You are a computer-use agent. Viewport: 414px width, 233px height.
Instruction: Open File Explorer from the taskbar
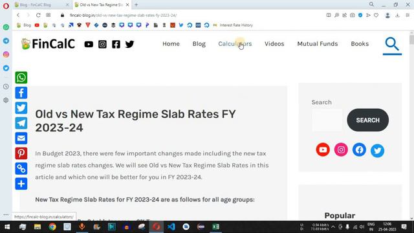pyautogui.click(x=38, y=227)
